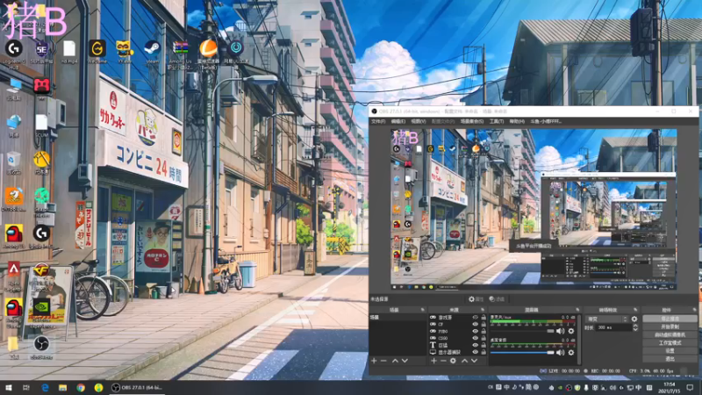Add a new scene with the plus icon
702x395 pixels.
pyautogui.click(x=374, y=361)
